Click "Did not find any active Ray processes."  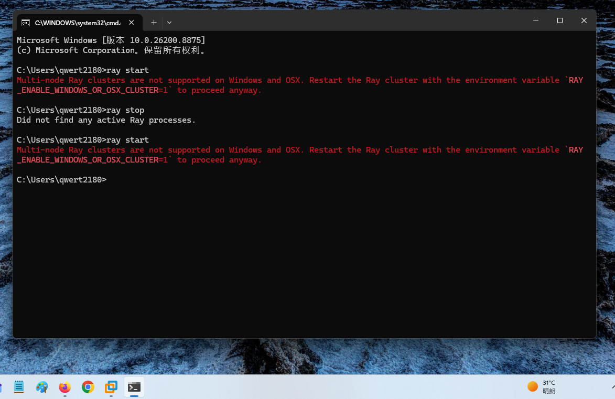tap(106, 120)
